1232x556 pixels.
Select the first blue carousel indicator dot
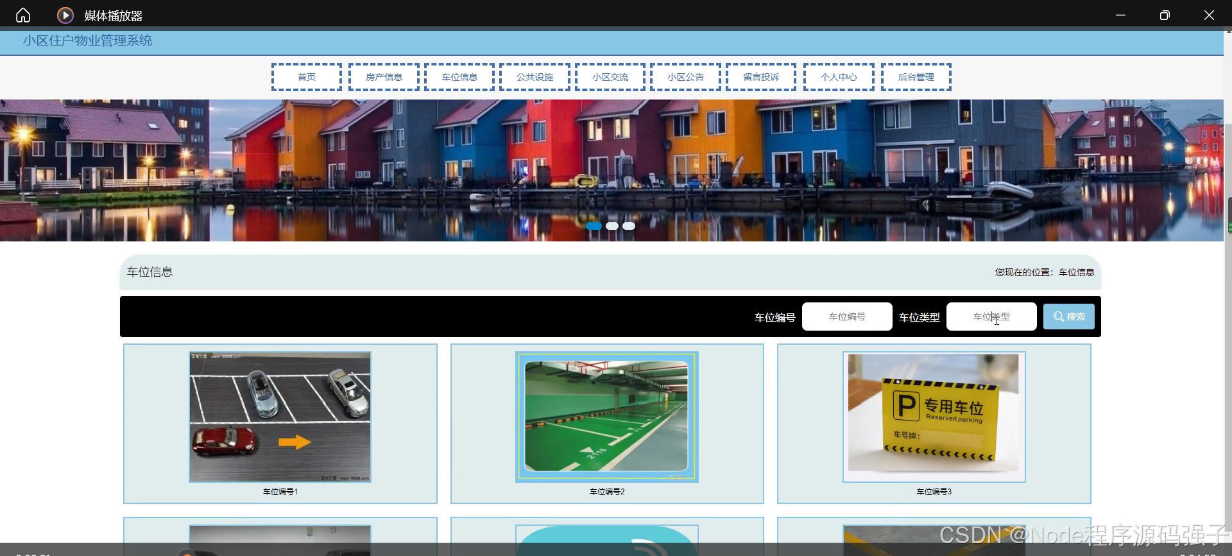(x=594, y=226)
